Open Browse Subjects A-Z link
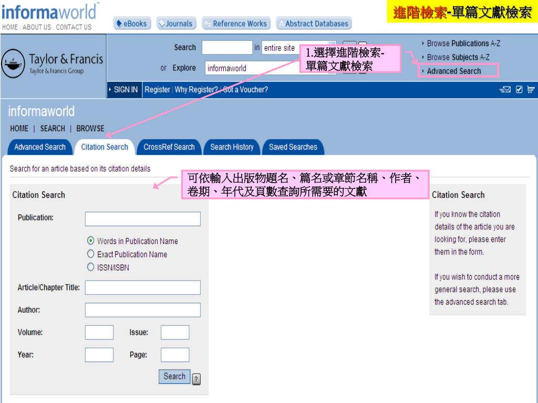This screenshot has width=538, height=403. (x=458, y=57)
